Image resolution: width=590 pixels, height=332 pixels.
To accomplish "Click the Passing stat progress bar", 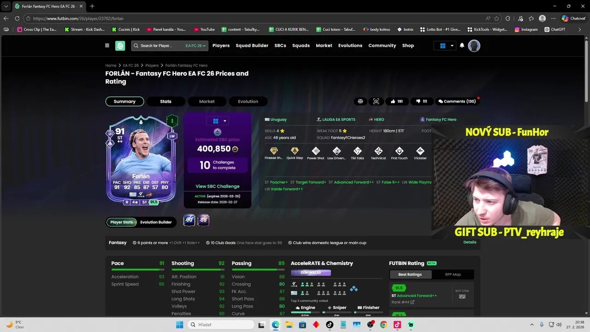I will 258,270.
